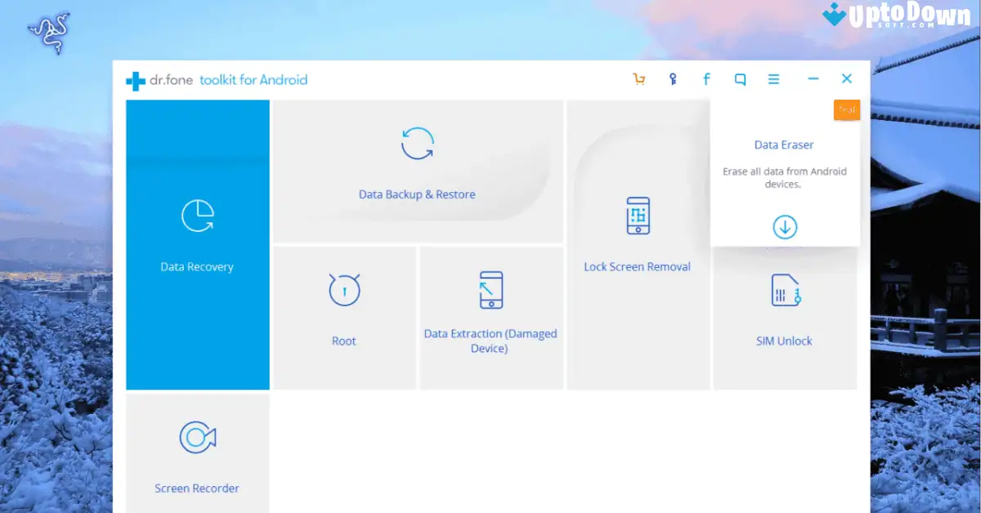Download the Data Eraser module

[784, 227]
